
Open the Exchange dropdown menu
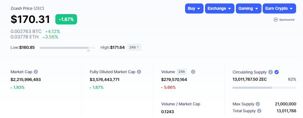point(219,9)
